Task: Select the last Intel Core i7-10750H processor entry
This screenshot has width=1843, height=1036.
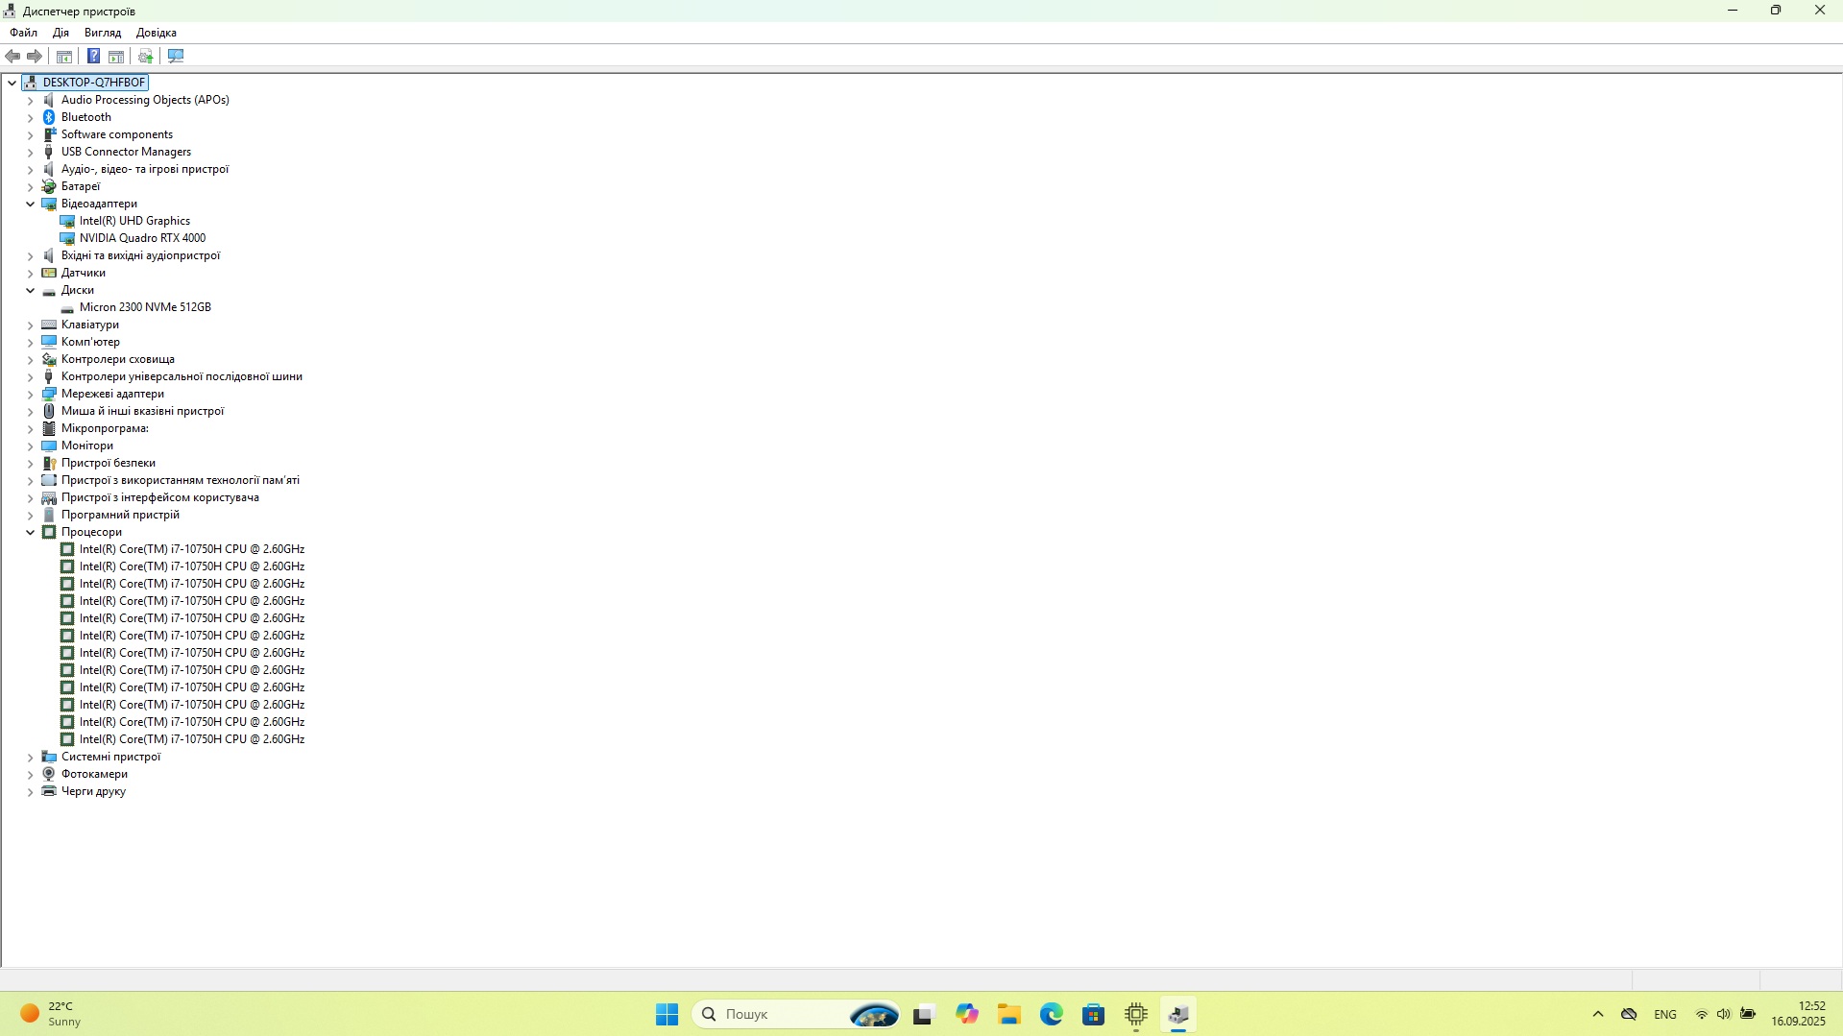Action: pyautogui.click(x=192, y=739)
